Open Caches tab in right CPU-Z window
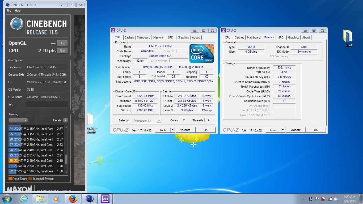The image size is (363, 204). (x=239, y=37)
